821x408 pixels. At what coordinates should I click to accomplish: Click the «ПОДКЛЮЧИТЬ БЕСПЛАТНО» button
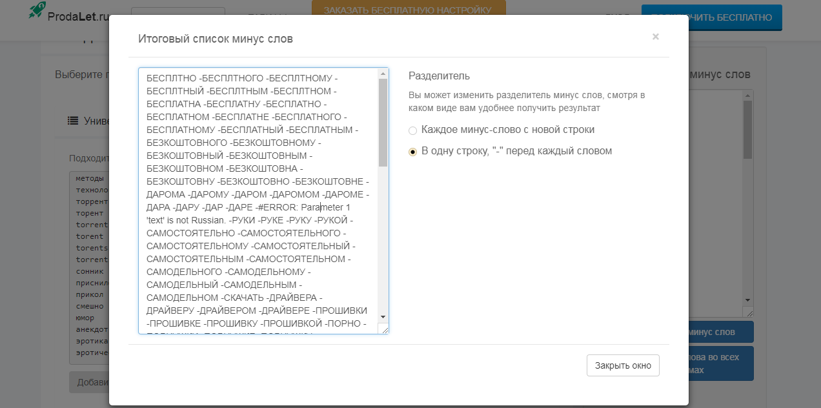[711, 17]
